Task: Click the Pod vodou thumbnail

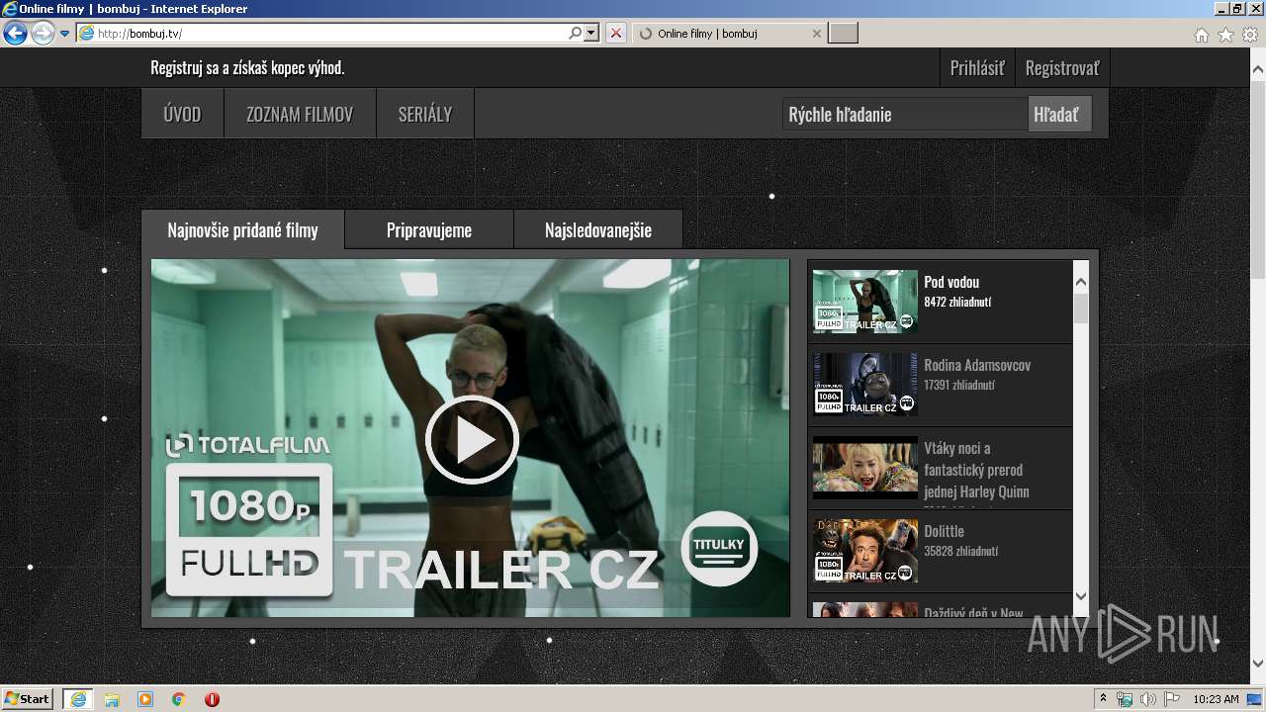Action: [865, 302]
